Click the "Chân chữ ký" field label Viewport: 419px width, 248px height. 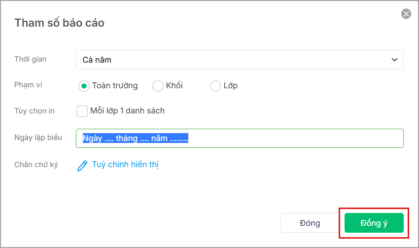tap(36, 165)
